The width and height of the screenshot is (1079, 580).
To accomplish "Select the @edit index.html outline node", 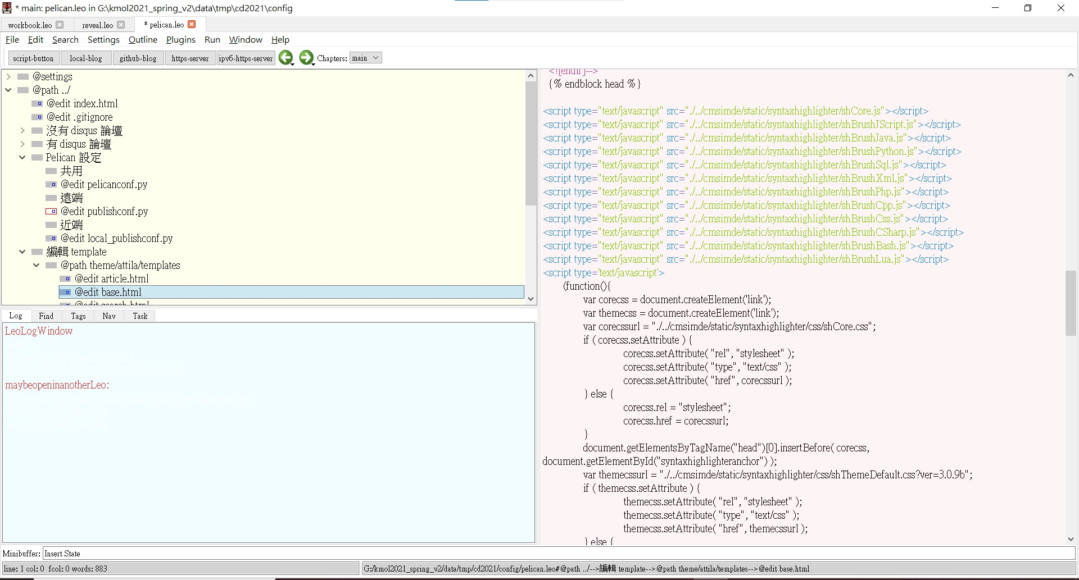I will pyautogui.click(x=82, y=103).
